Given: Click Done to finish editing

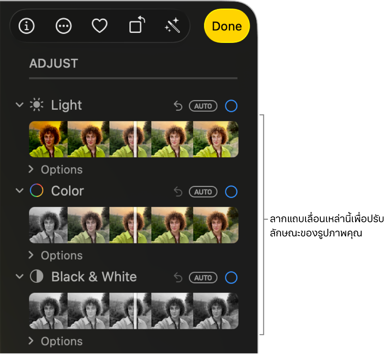Looking at the screenshot, I should (x=226, y=26).
